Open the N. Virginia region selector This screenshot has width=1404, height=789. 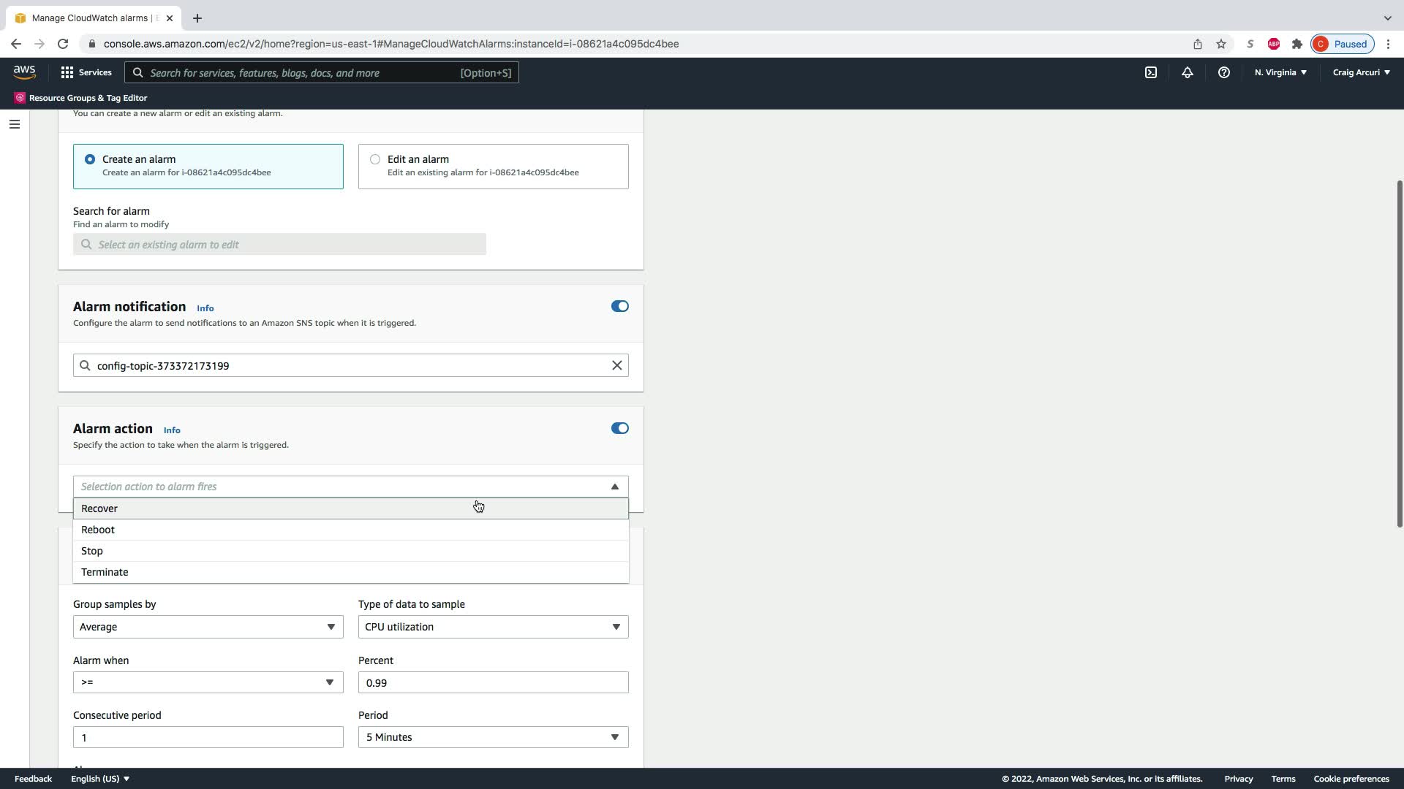[1280, 72]
